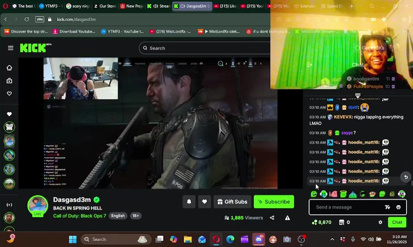Select the green speech bubble emote
The height and width of the screenshot is (247, 413).
(382, 194)
